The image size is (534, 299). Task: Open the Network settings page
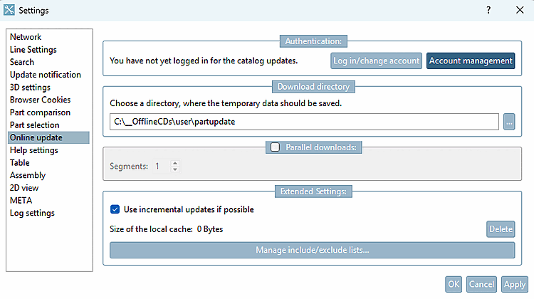click(x=26, y=37)
